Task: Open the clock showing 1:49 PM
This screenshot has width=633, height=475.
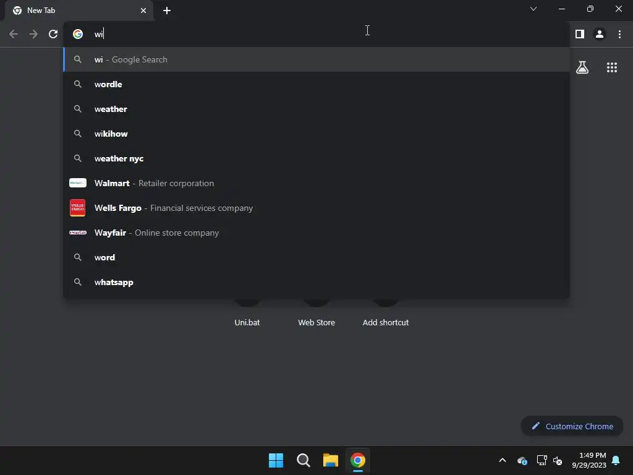Action: (x=589, y=460)
